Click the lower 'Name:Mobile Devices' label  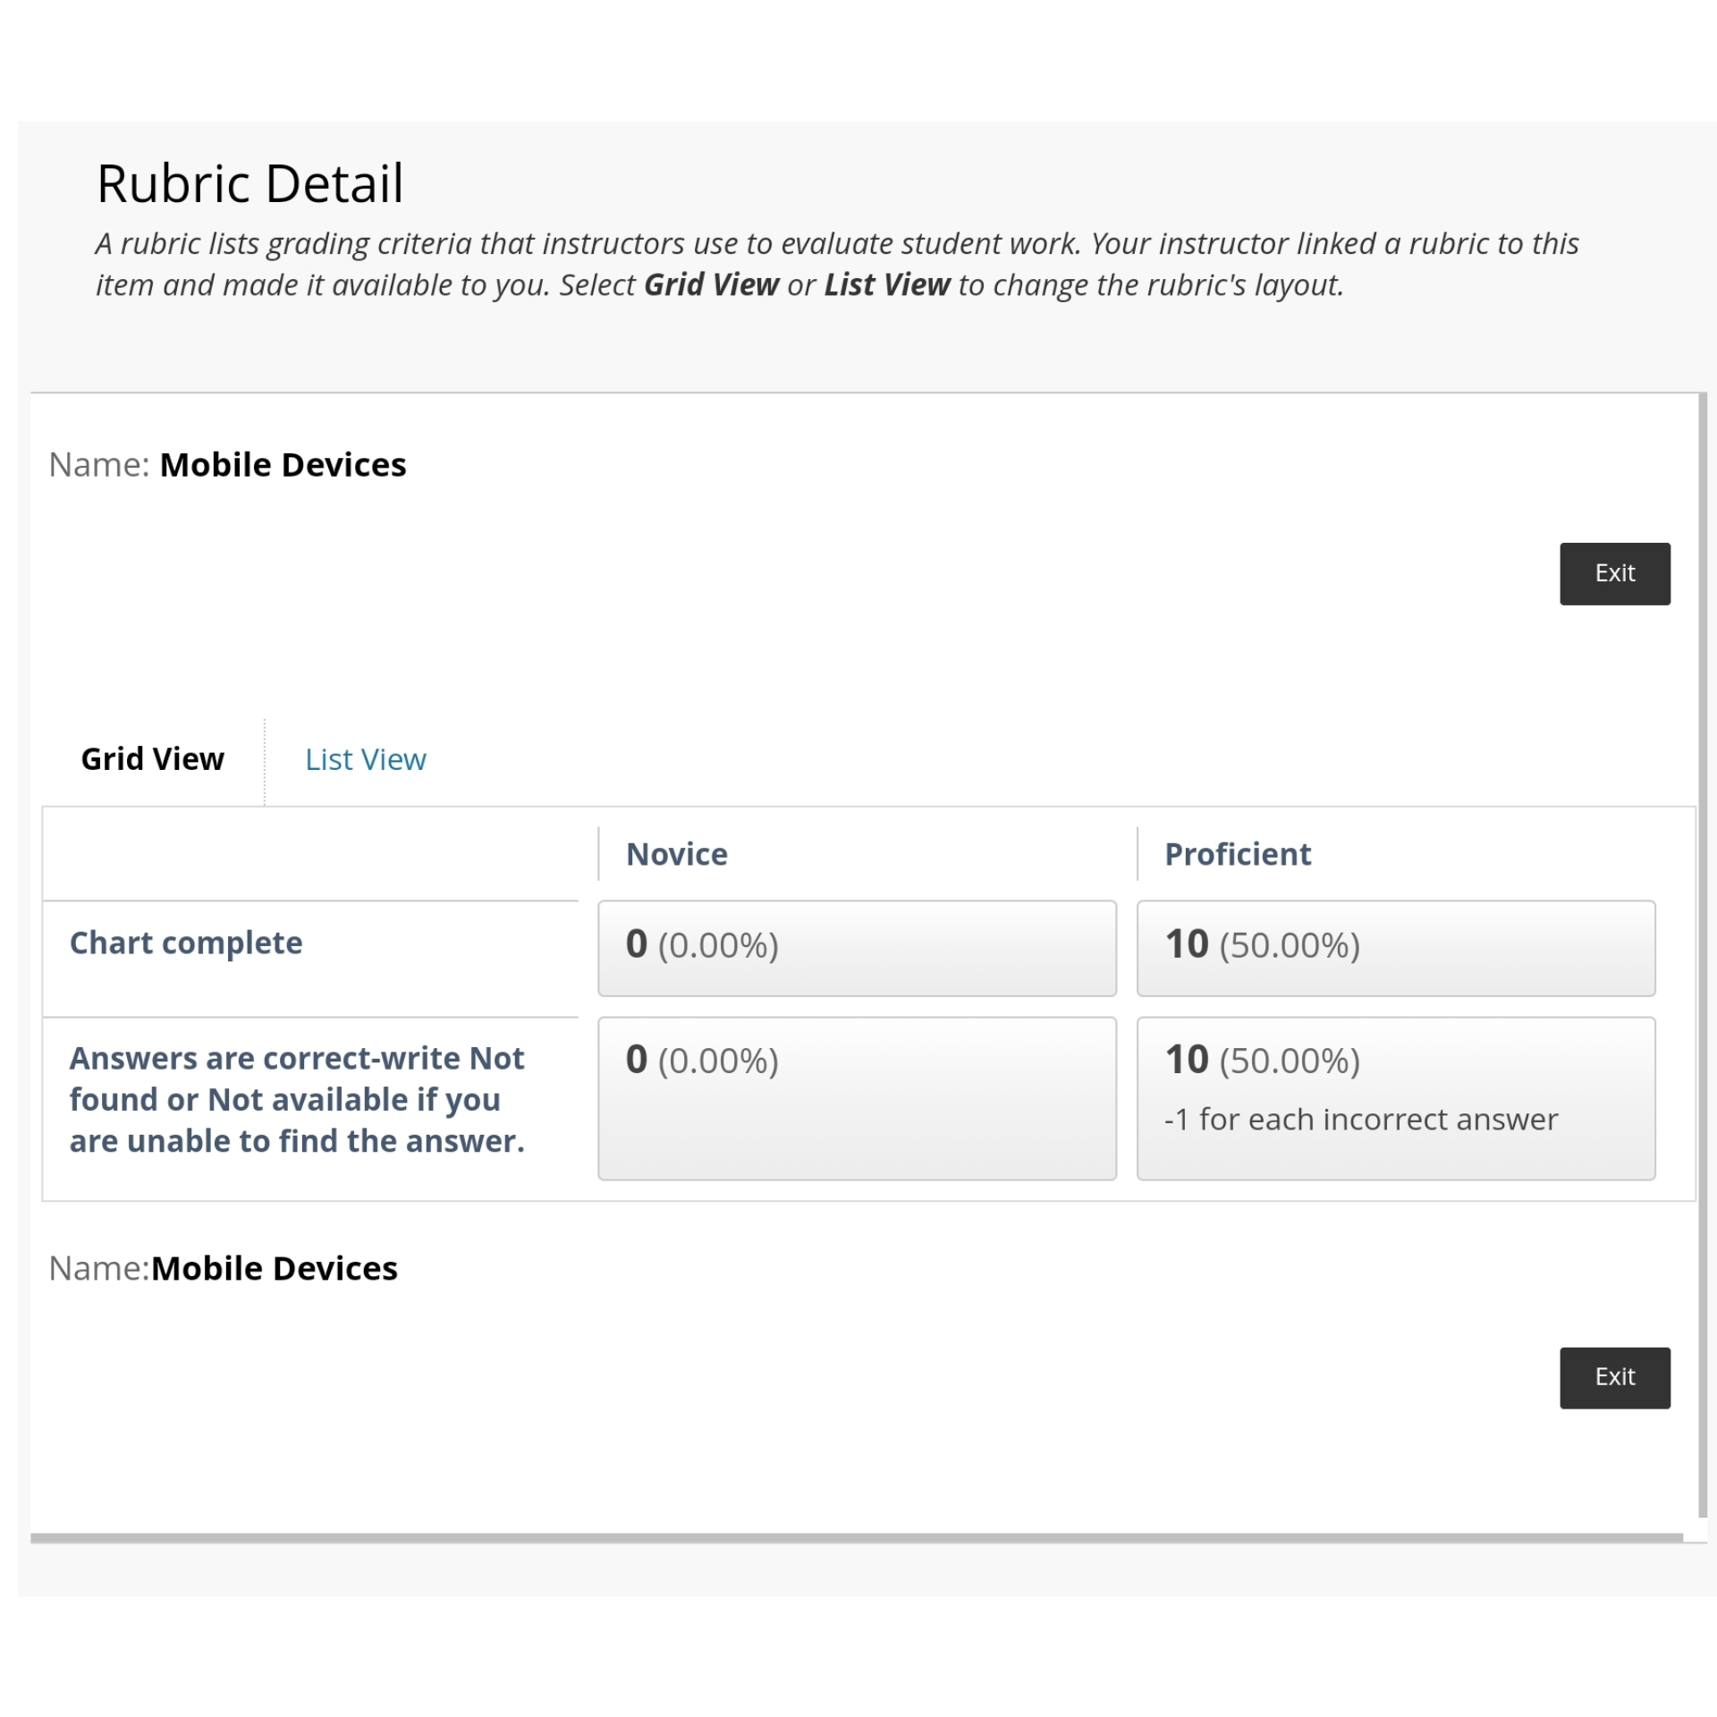(x=223, y=1268)
